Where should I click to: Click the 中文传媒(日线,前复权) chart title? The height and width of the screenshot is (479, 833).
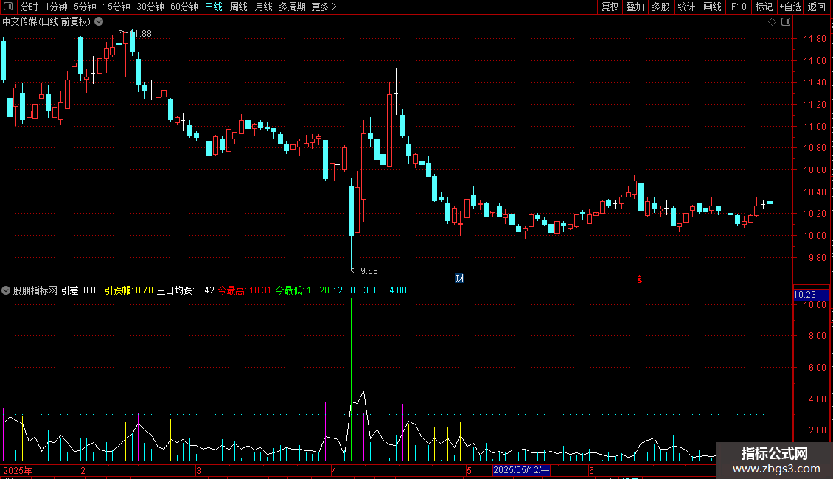(46, 22)
